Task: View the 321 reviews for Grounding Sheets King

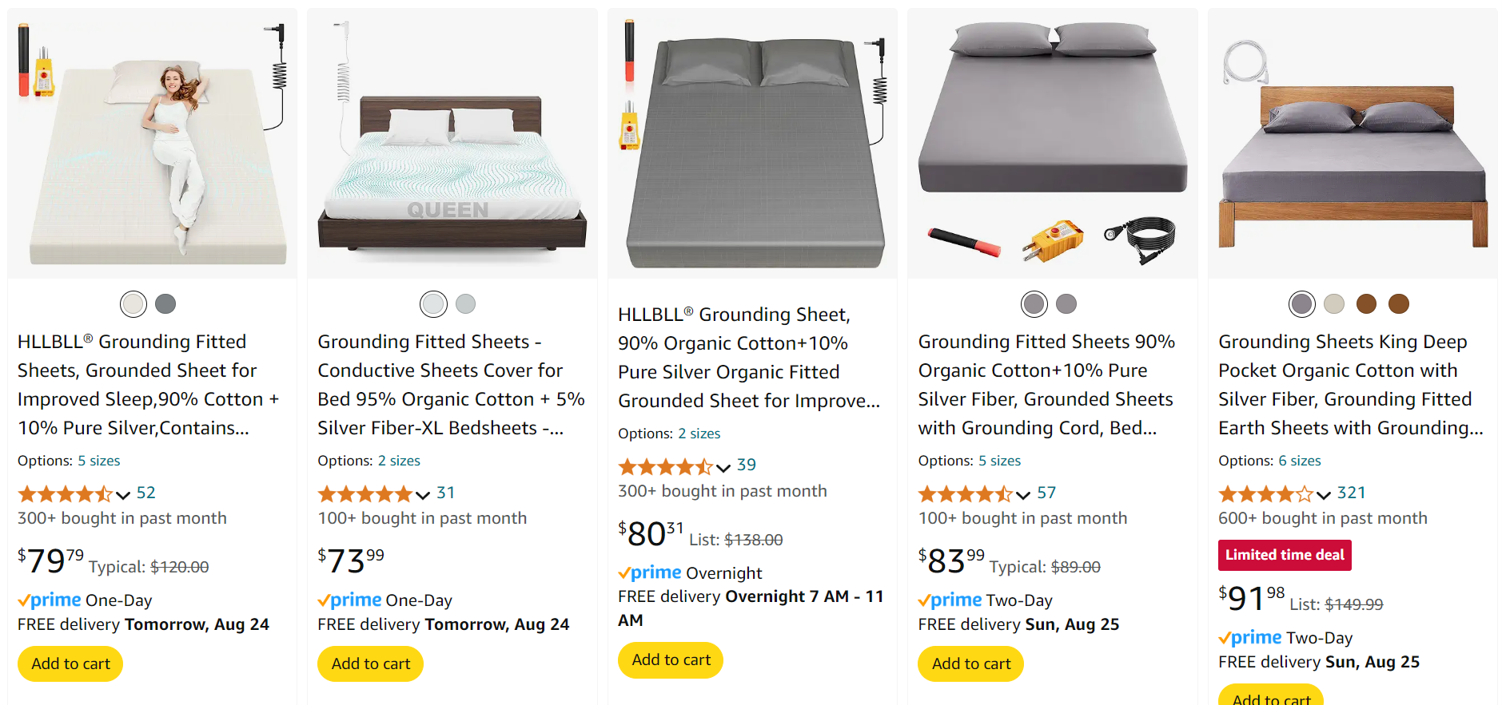Action: click(x=1352, y=493)
